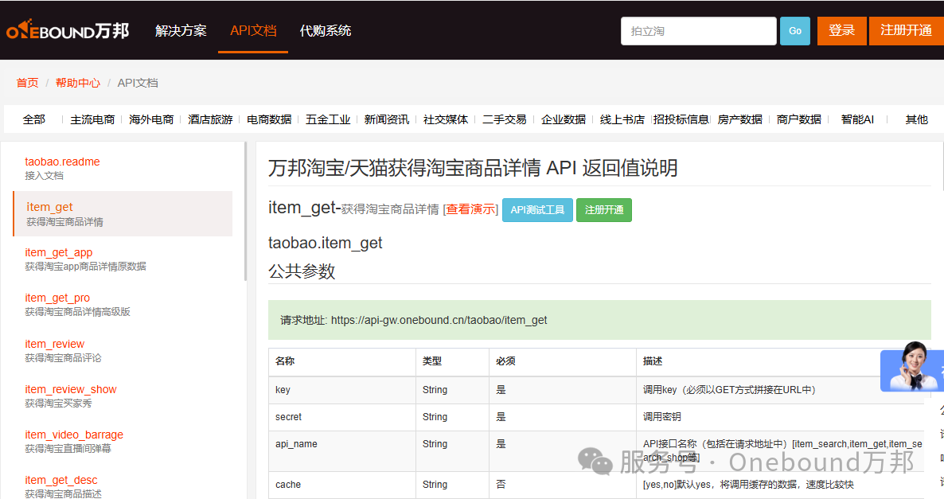Open the 代购系统 menu item
This screenshot has width=944, height=499.
(325, 31)
